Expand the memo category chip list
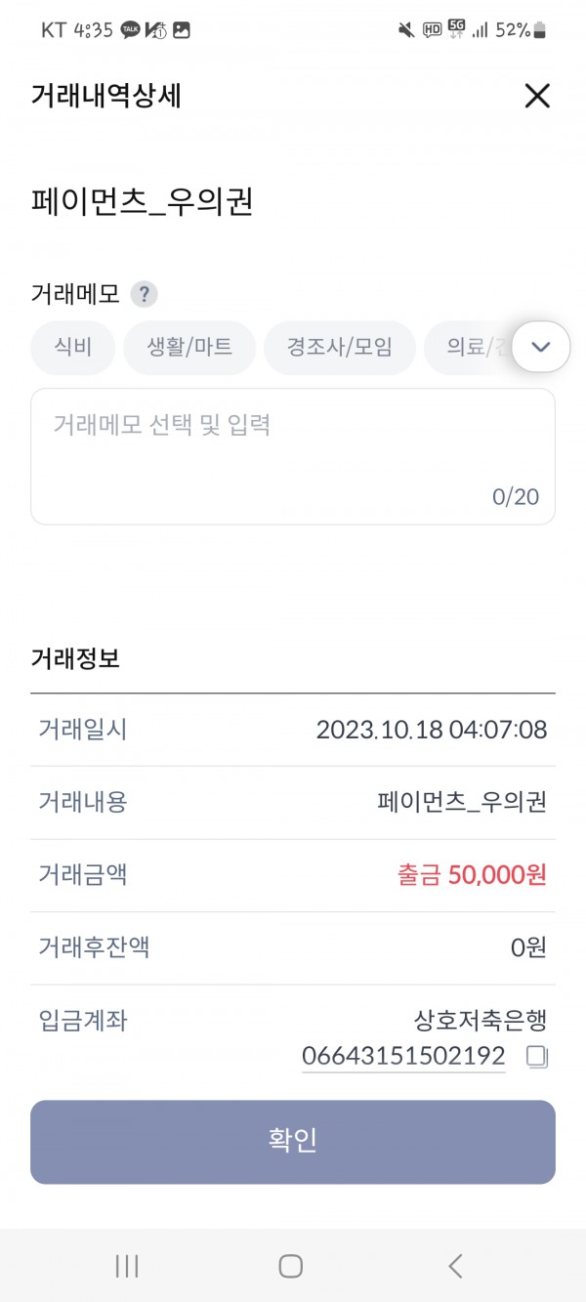Viewport: 586px width, 1302px height. [540, 347]
